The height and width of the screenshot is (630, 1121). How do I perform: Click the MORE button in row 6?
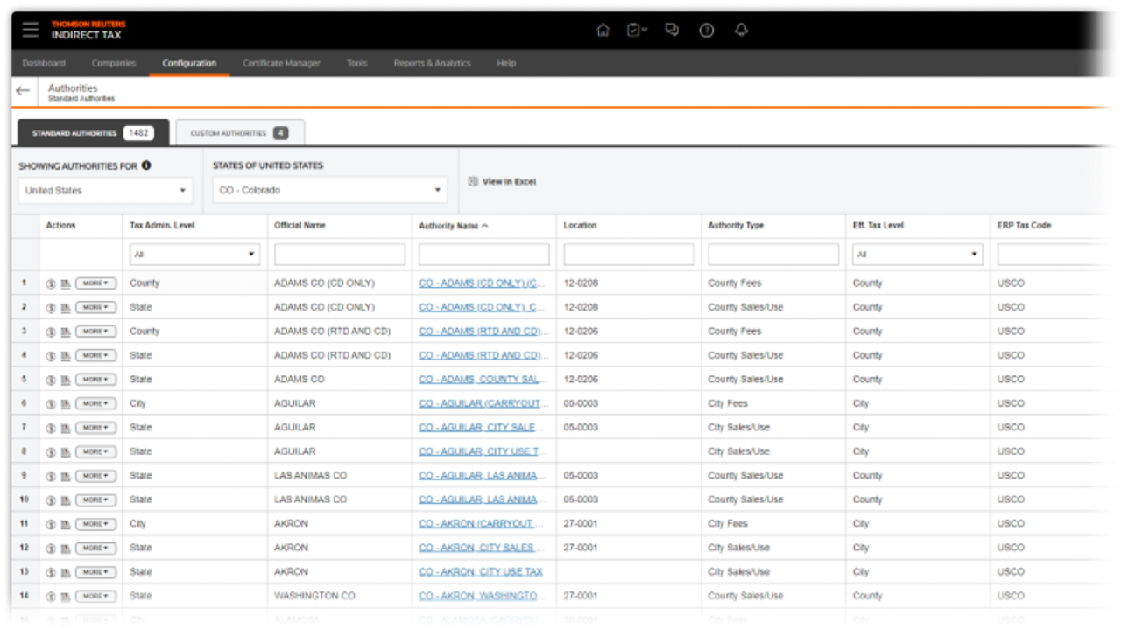95,404
